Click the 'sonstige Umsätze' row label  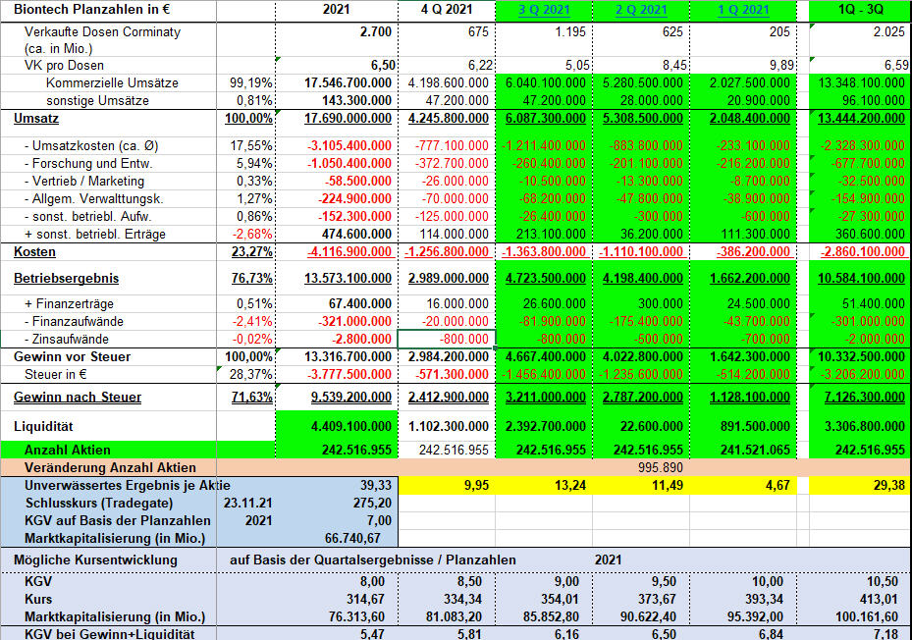pyautogui.click(x=98, y=100)
